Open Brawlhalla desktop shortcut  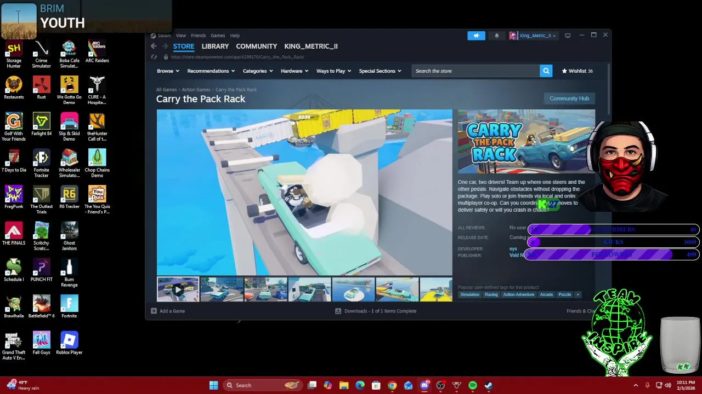(x=14, y=306)
